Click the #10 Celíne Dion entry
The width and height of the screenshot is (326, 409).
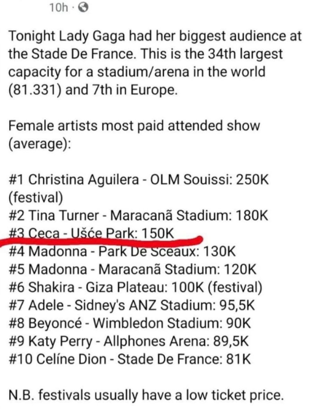coord(129,359)
